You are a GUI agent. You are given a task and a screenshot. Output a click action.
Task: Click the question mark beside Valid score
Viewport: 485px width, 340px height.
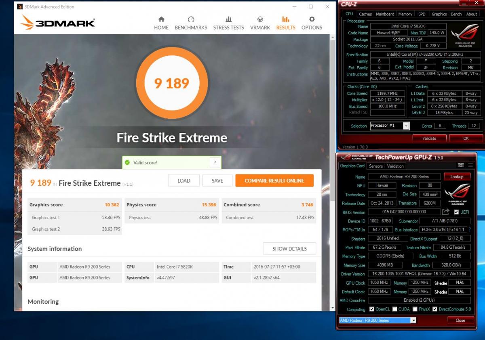click(215, 162)
